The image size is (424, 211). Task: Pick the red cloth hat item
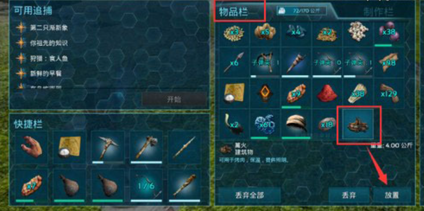[x=327, y=94]
